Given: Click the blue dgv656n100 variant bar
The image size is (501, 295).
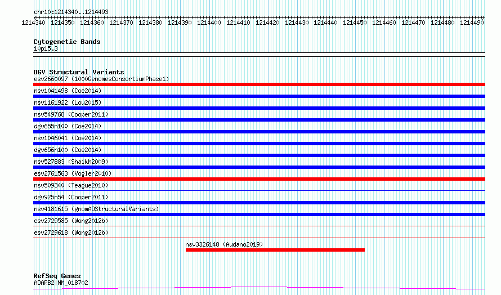Looking at the screenshot, I should pyautogui.click(x=259, y=155).
